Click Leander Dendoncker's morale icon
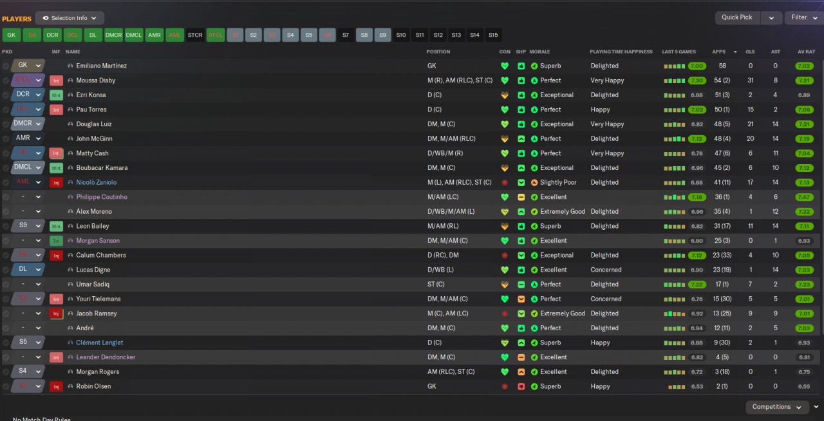The image size is (824, 421). [x=534, y=357]
